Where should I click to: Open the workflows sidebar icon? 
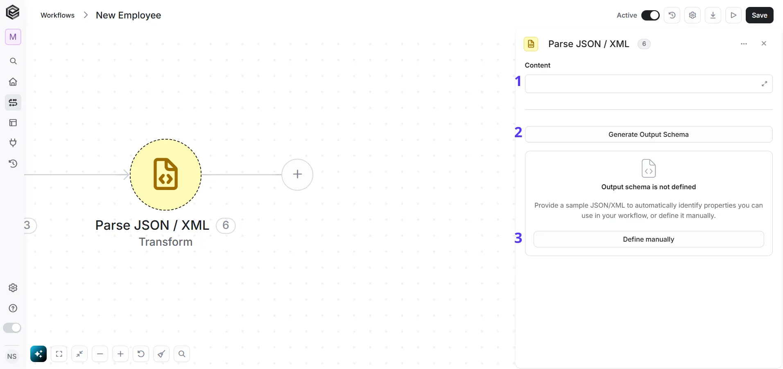point(13,102)
